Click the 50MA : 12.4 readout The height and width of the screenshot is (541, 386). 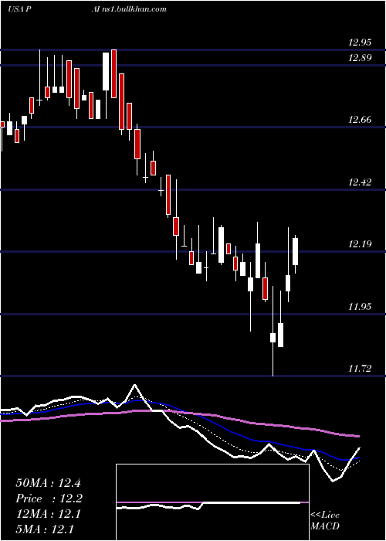48,483
